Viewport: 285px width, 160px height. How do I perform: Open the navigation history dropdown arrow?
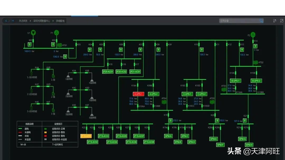point(13,21)
